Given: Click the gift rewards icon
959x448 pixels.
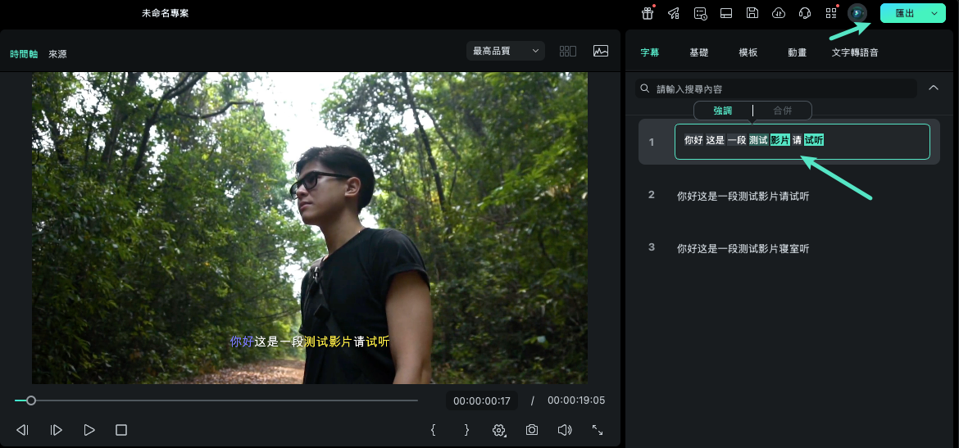Looking at the screenshot, I should (x=648, y=13).
